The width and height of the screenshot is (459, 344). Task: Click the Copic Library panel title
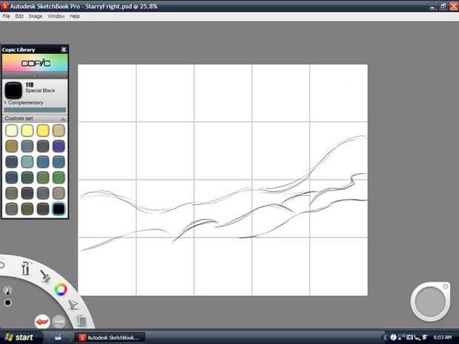click(x=19, y=50)
